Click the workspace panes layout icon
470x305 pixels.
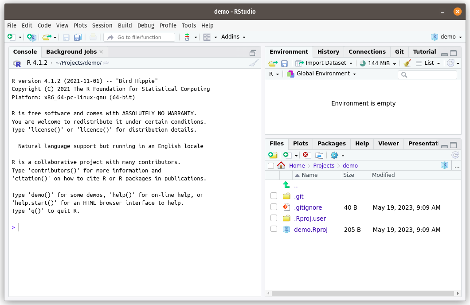(207, 37)
